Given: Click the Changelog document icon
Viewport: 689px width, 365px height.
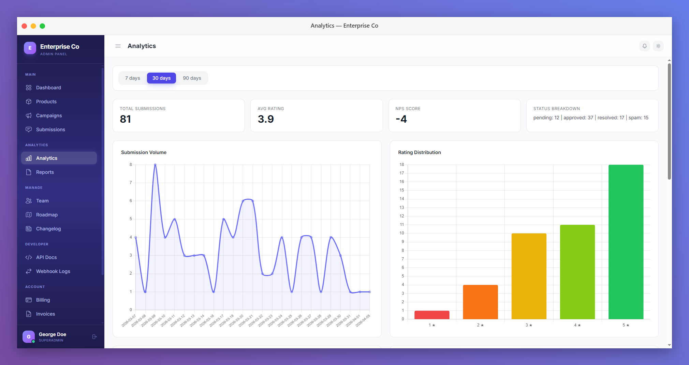Looking at the screenshot, I should (x=29, y=229).
